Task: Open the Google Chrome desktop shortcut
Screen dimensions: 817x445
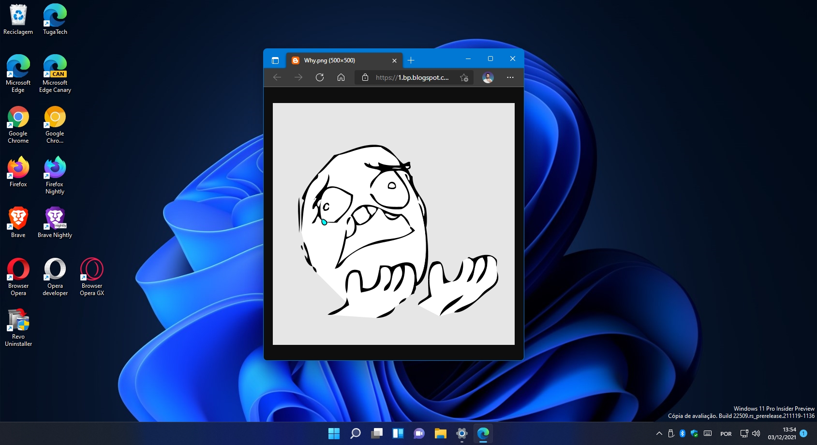Action: click(x=18, y=125)
